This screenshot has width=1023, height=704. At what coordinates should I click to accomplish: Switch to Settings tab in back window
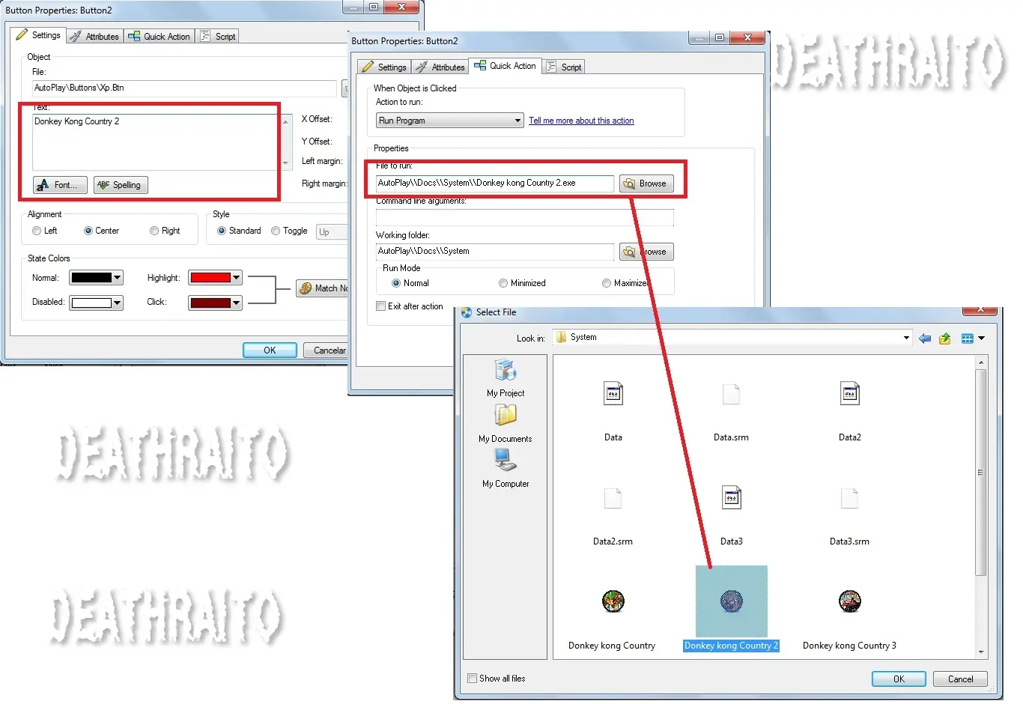[38, 35]
